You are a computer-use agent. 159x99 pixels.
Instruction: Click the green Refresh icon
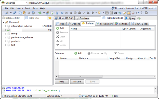pyautogui.click(x=40, y=13)
